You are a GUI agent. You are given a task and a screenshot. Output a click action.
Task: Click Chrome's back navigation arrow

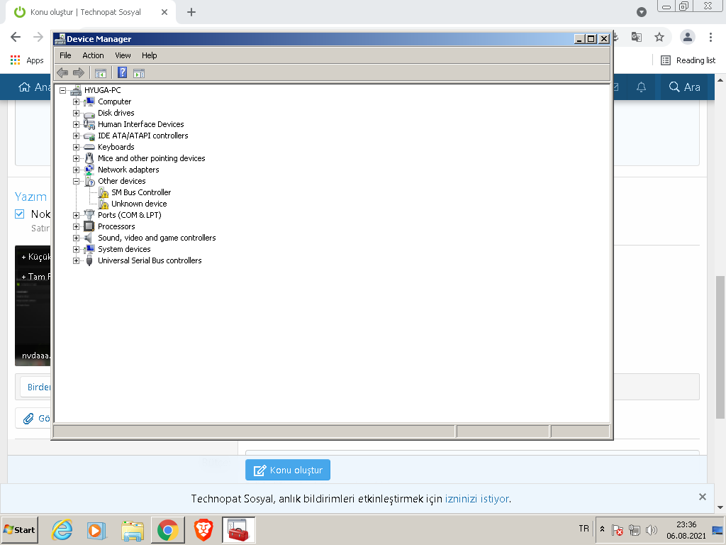(16, 37)
